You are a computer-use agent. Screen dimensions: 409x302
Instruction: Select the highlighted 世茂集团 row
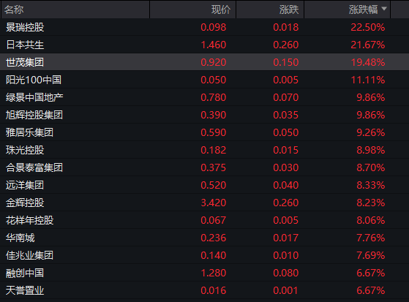[x=205, y=62]
